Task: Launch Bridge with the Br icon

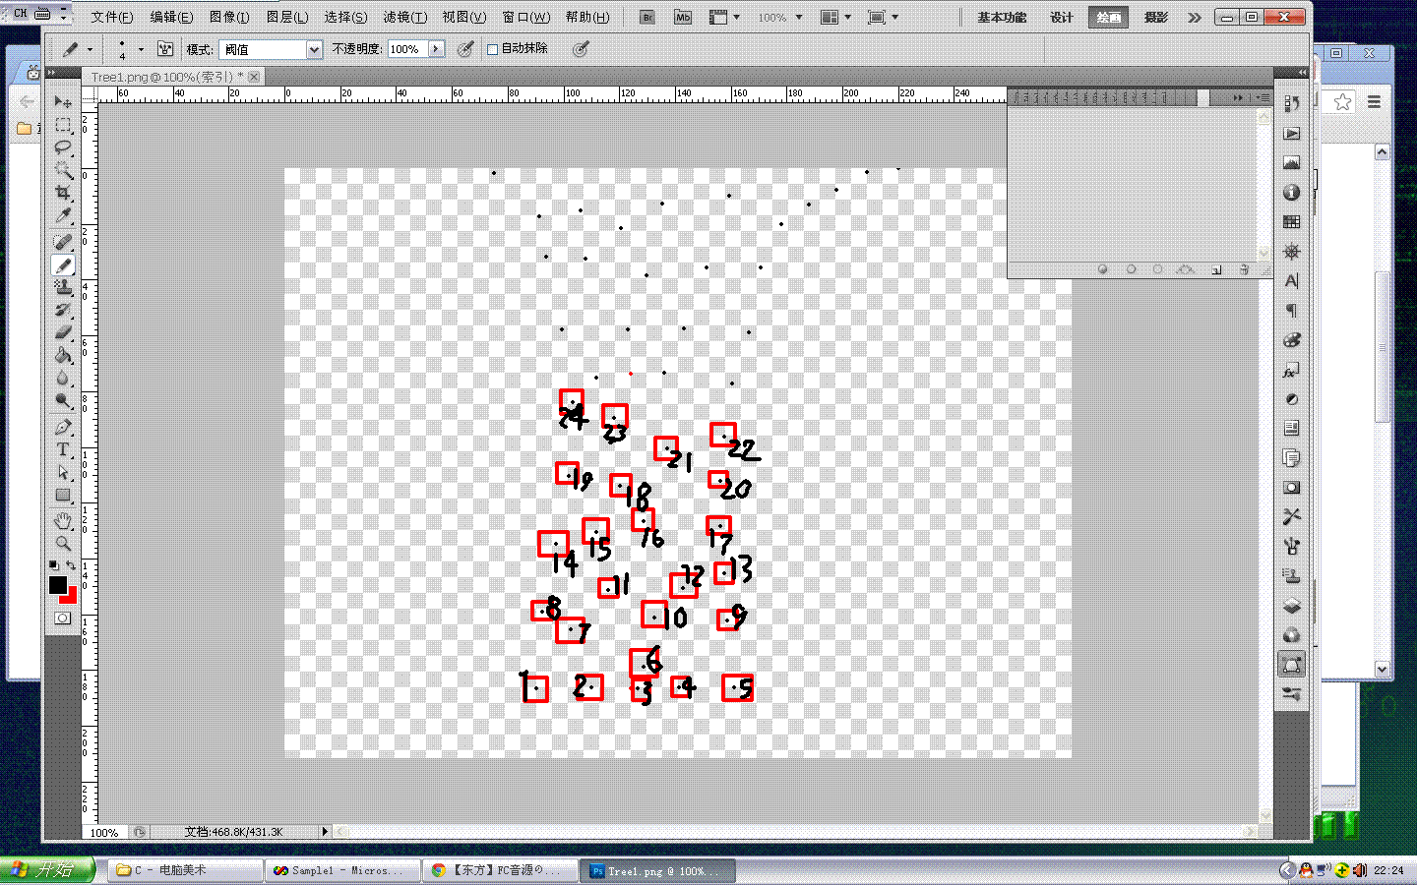Action: pos(647,18)
